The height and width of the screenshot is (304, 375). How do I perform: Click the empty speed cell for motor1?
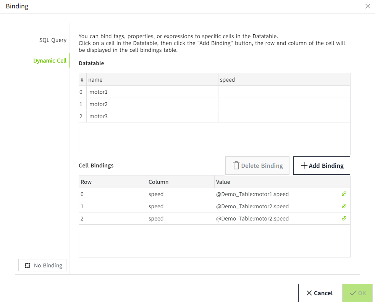click(284, 92)
